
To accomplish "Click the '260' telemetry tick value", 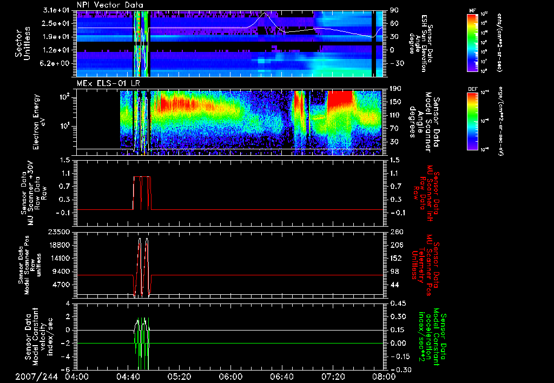I will [x=397, y=232].
